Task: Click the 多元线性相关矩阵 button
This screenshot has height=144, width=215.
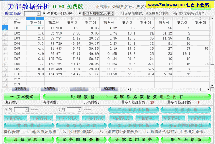Action: 186,125
